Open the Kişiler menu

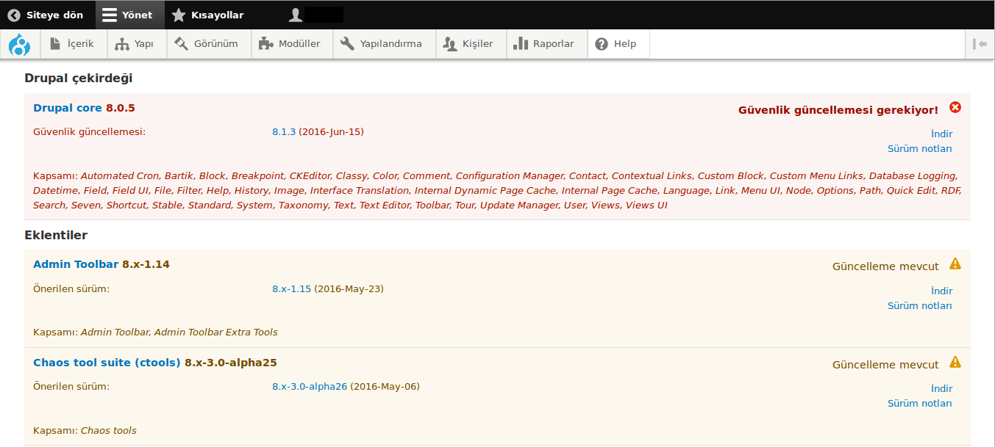coord(471,44)
